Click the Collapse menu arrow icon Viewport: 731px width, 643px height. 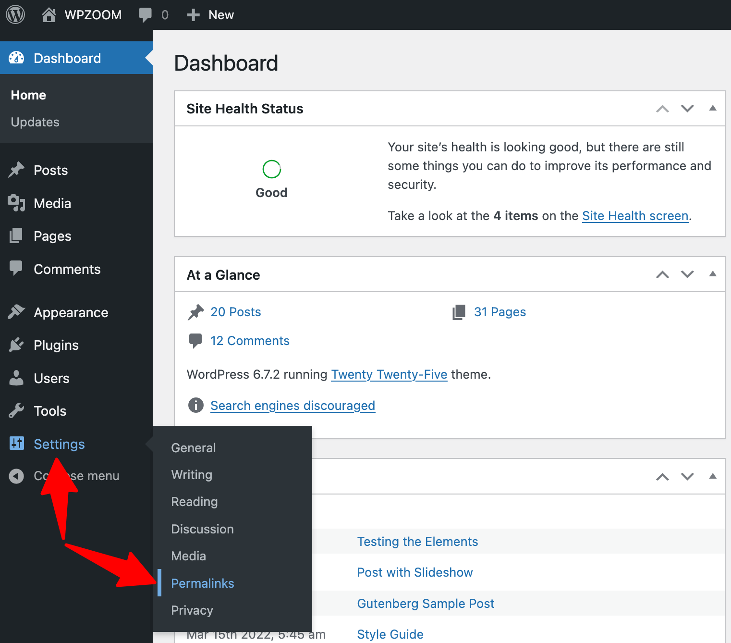point(16,476)
